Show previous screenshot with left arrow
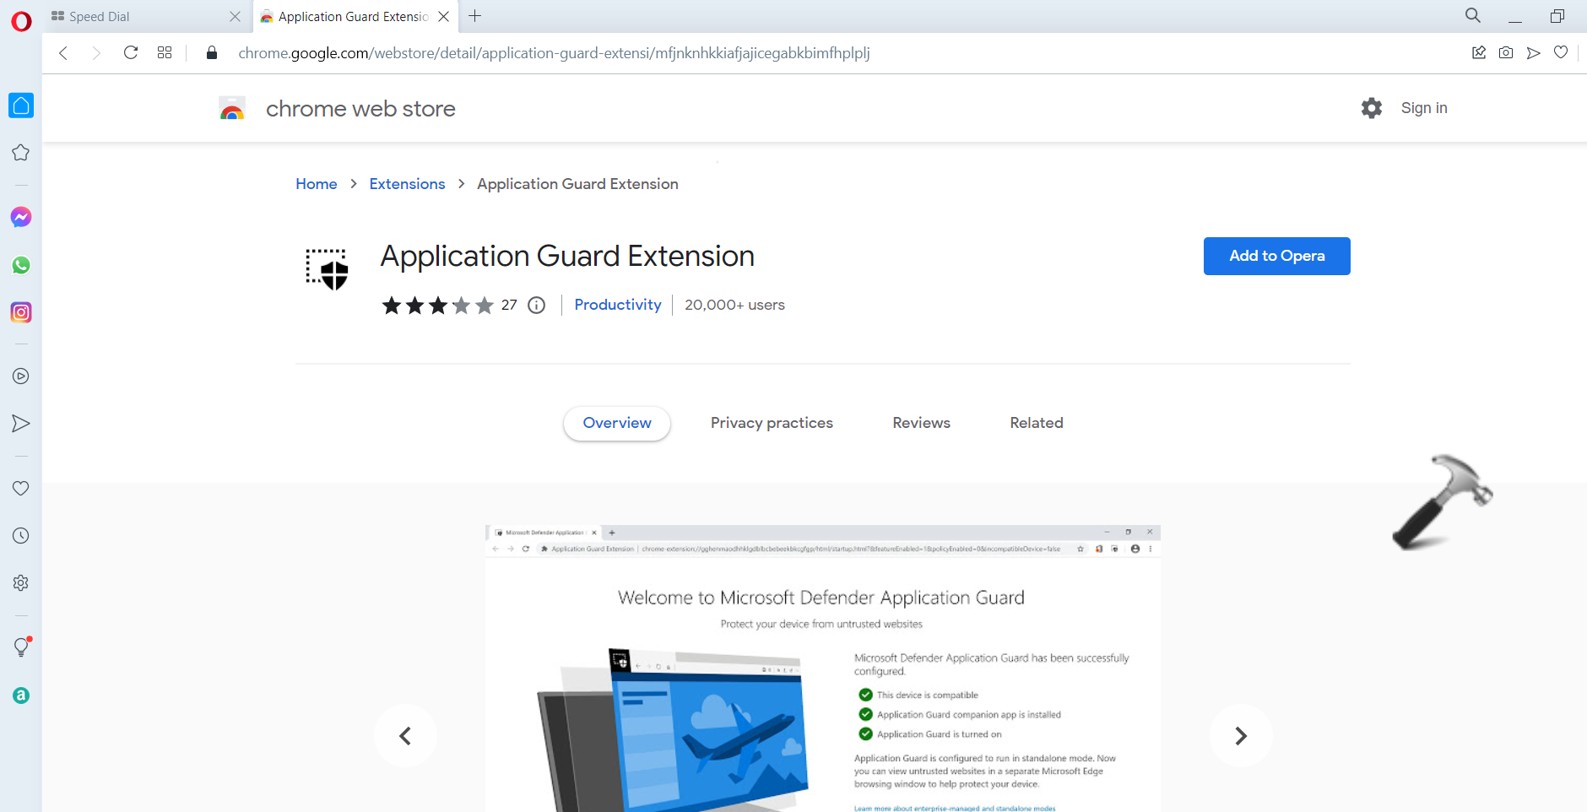1587x812 pixels. (x=405, y=736)
